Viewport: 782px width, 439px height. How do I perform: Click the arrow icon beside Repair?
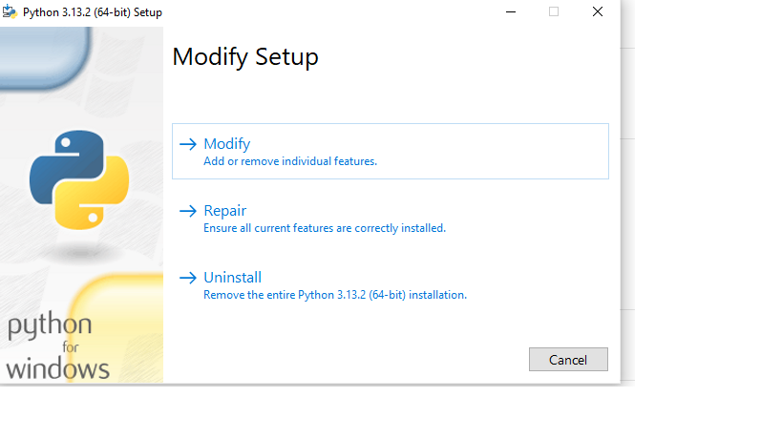click(188, 211)
